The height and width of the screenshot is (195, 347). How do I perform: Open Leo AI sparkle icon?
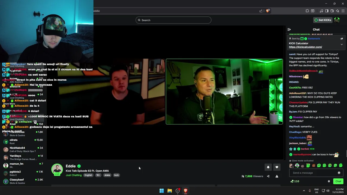point(338,11)
